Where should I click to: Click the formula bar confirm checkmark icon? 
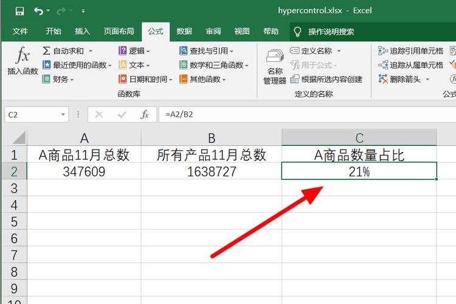[x=122, y=115]
